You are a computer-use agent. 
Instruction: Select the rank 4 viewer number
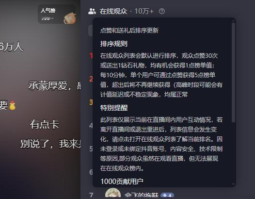coord(91,126)
